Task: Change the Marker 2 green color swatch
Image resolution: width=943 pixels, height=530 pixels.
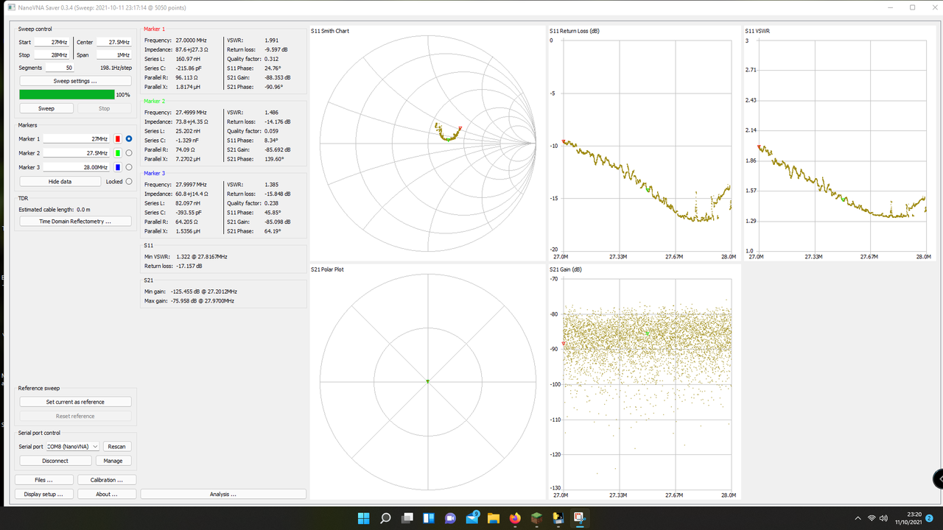Action: (118, 153)
